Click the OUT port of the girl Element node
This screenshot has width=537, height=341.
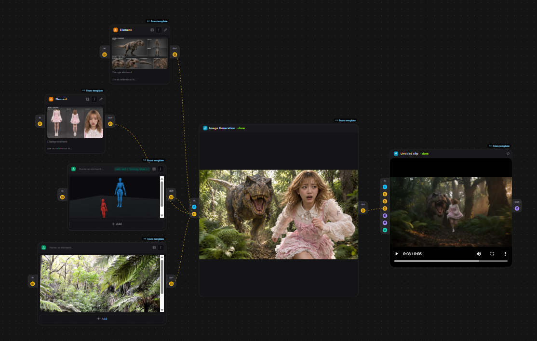point(110,124)
